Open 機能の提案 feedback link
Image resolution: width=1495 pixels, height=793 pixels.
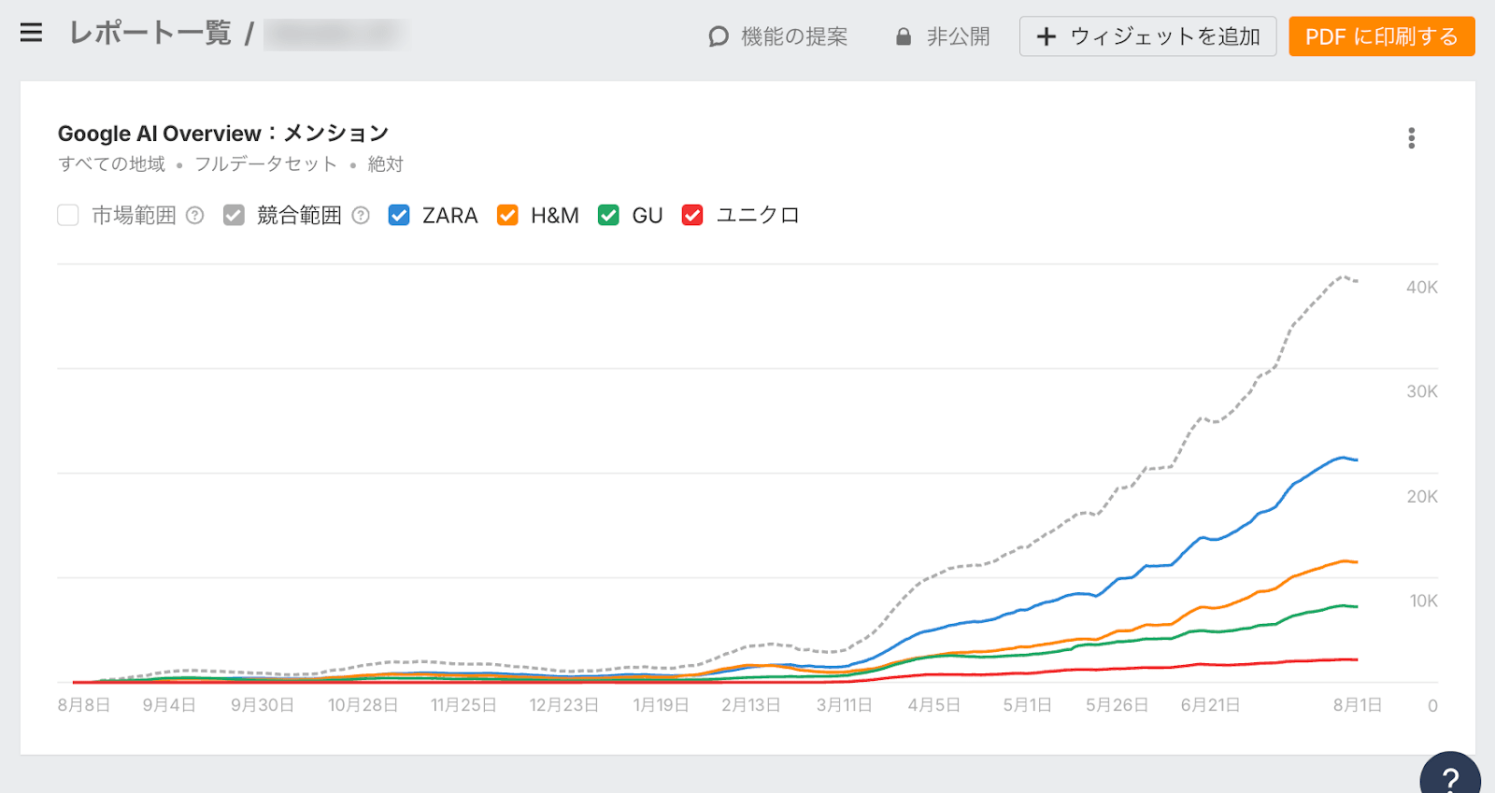(x=793, y=36)
